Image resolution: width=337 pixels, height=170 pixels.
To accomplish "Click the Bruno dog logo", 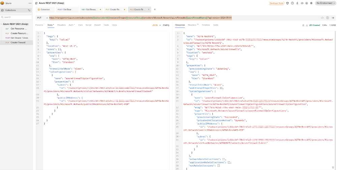I will (x=2, y=3).
